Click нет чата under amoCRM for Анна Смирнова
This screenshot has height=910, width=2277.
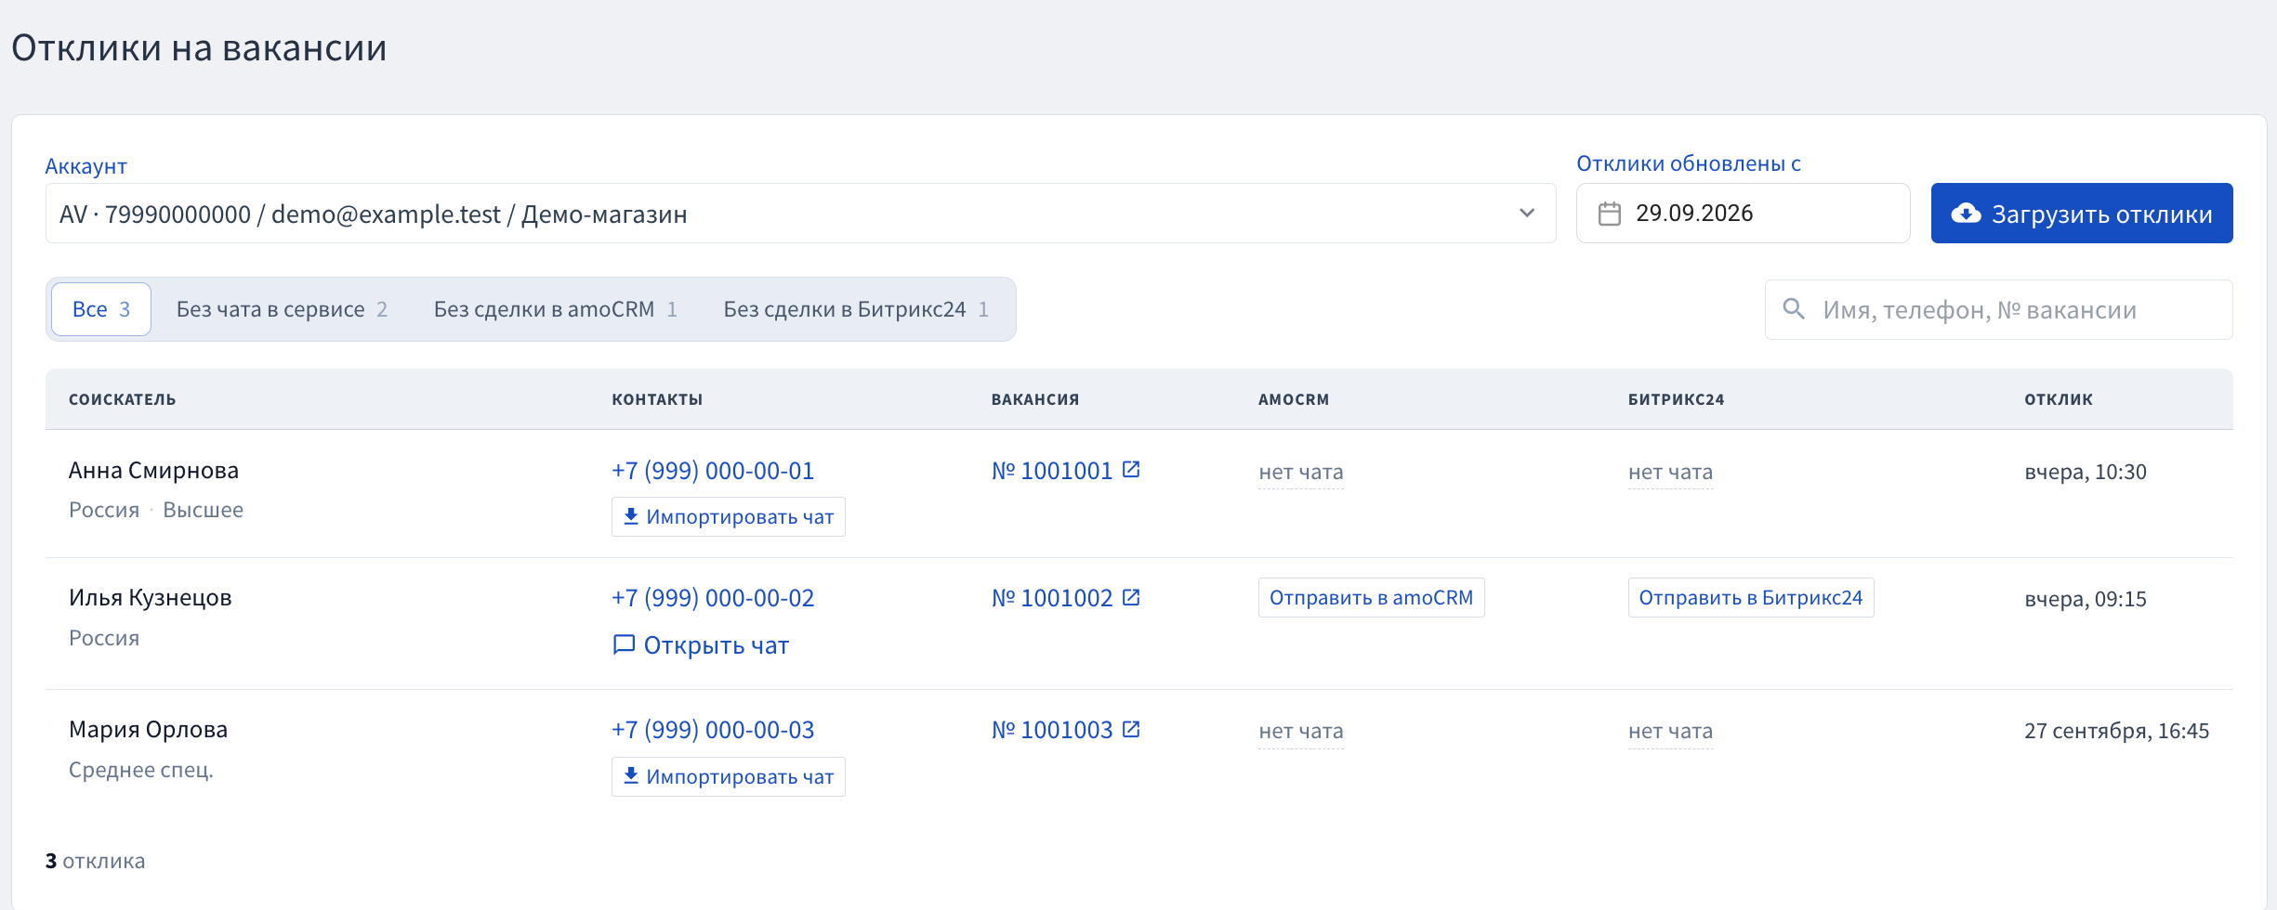(x=1301, y=472)
